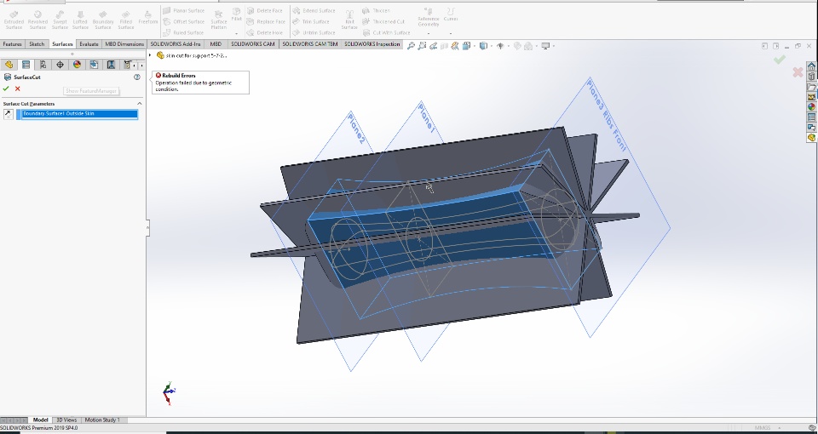Collapse the Surface Cut Parameters section
Screen dimensions: 818x434
(x=139, y=104)
